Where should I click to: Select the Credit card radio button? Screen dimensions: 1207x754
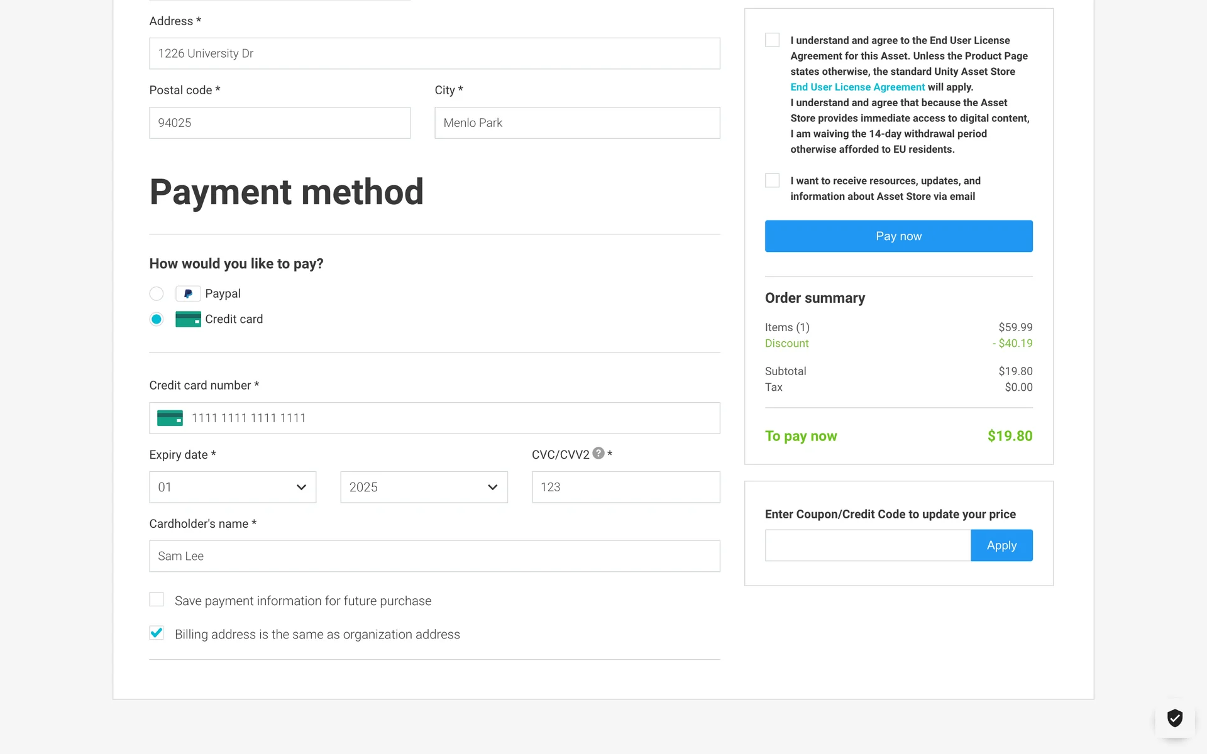tap(157, 319)
